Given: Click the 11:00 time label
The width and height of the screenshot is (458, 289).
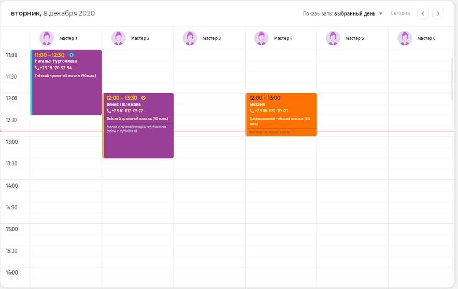Looking at the screenshot, I should [11, 55].
